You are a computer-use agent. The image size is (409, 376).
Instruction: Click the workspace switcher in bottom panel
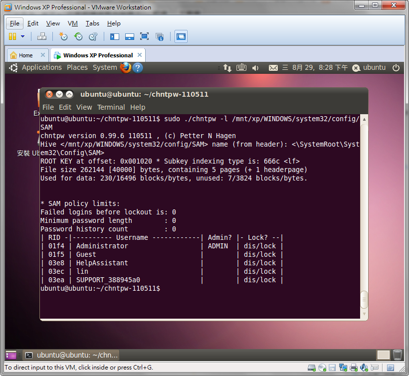point(383,355)
